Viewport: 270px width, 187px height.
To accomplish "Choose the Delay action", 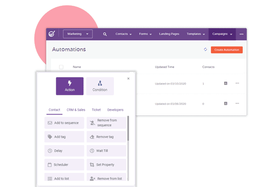I will pyautogui.click(x=64, y=151).
